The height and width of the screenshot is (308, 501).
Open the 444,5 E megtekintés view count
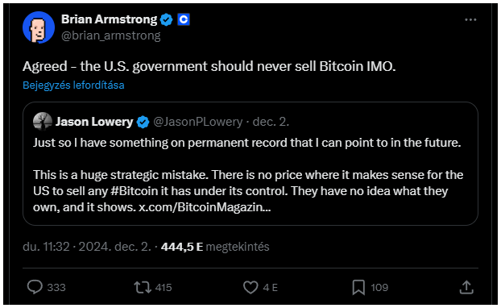click(215, 247)
